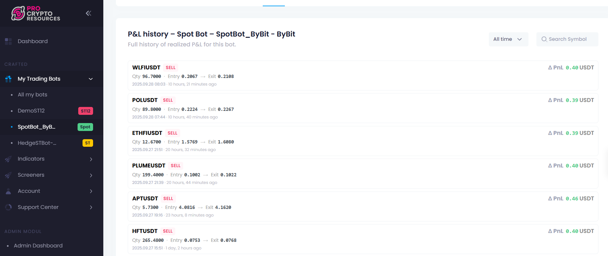Image resolution: width=608 pixels, height=256 pixels.
Task: Open the Screeners menu item
Action: (x=31, y=175)
